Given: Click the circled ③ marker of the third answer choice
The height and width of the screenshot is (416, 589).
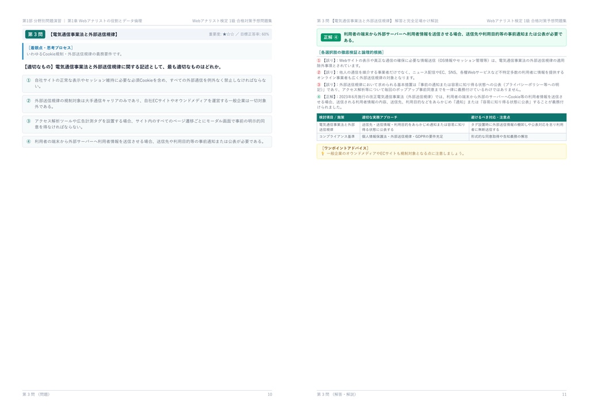Looking at the screenshot, I should pos(29,121).
